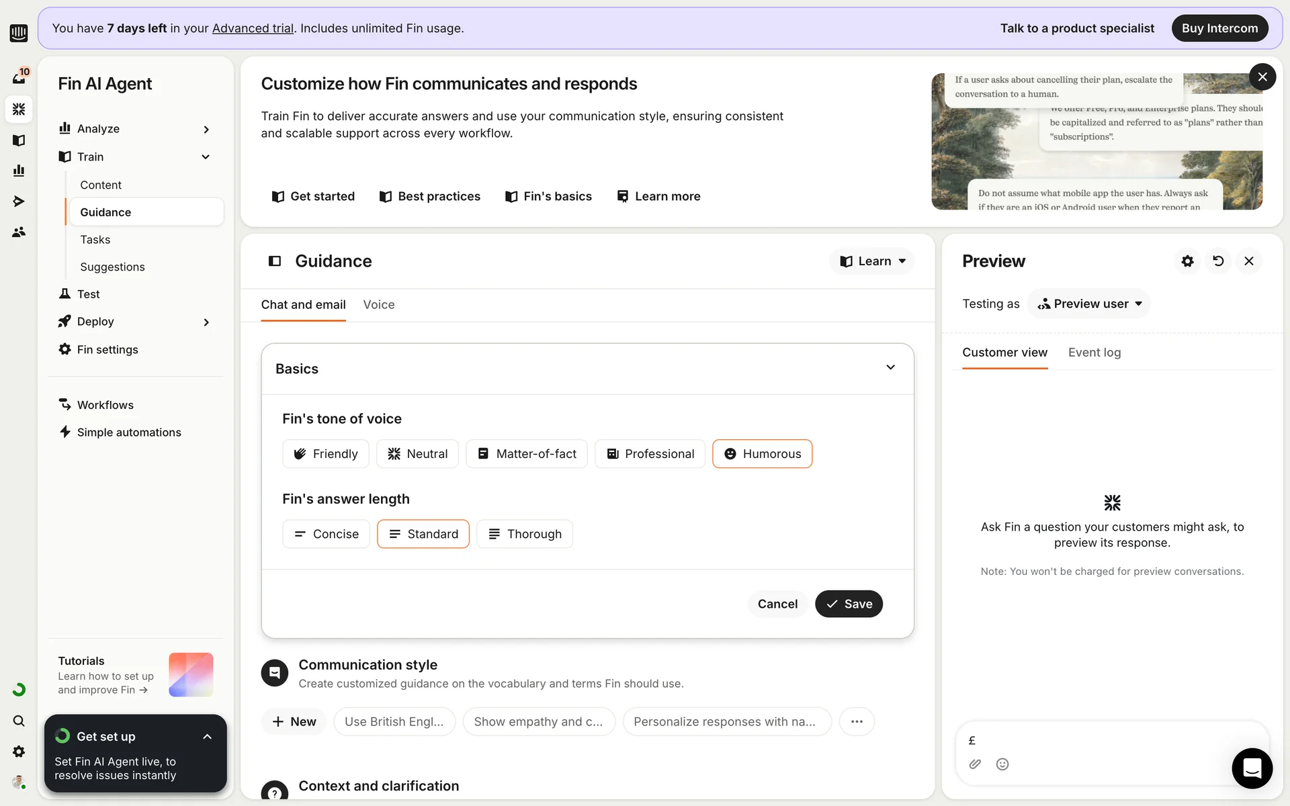Open the Tutorials gradient thumbnail
The image size is (1290, 806).
point(191,674)
